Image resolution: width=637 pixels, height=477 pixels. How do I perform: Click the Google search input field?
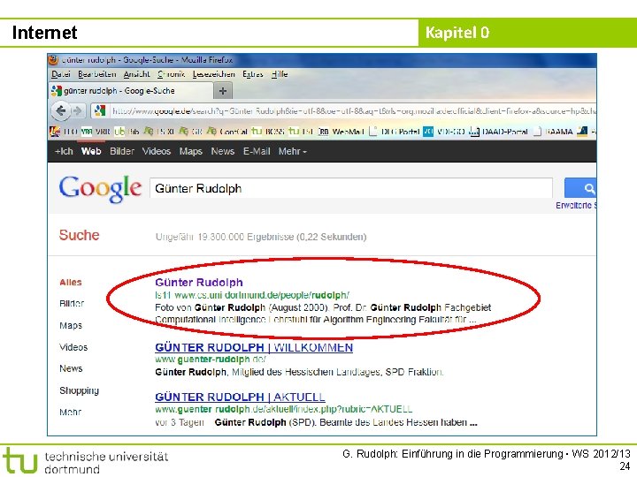point(351,188)
